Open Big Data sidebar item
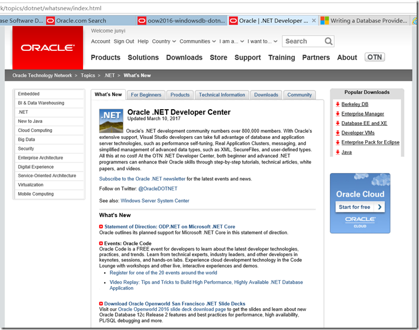The height and width of the screenshot is (330, 419). (49, 140)
